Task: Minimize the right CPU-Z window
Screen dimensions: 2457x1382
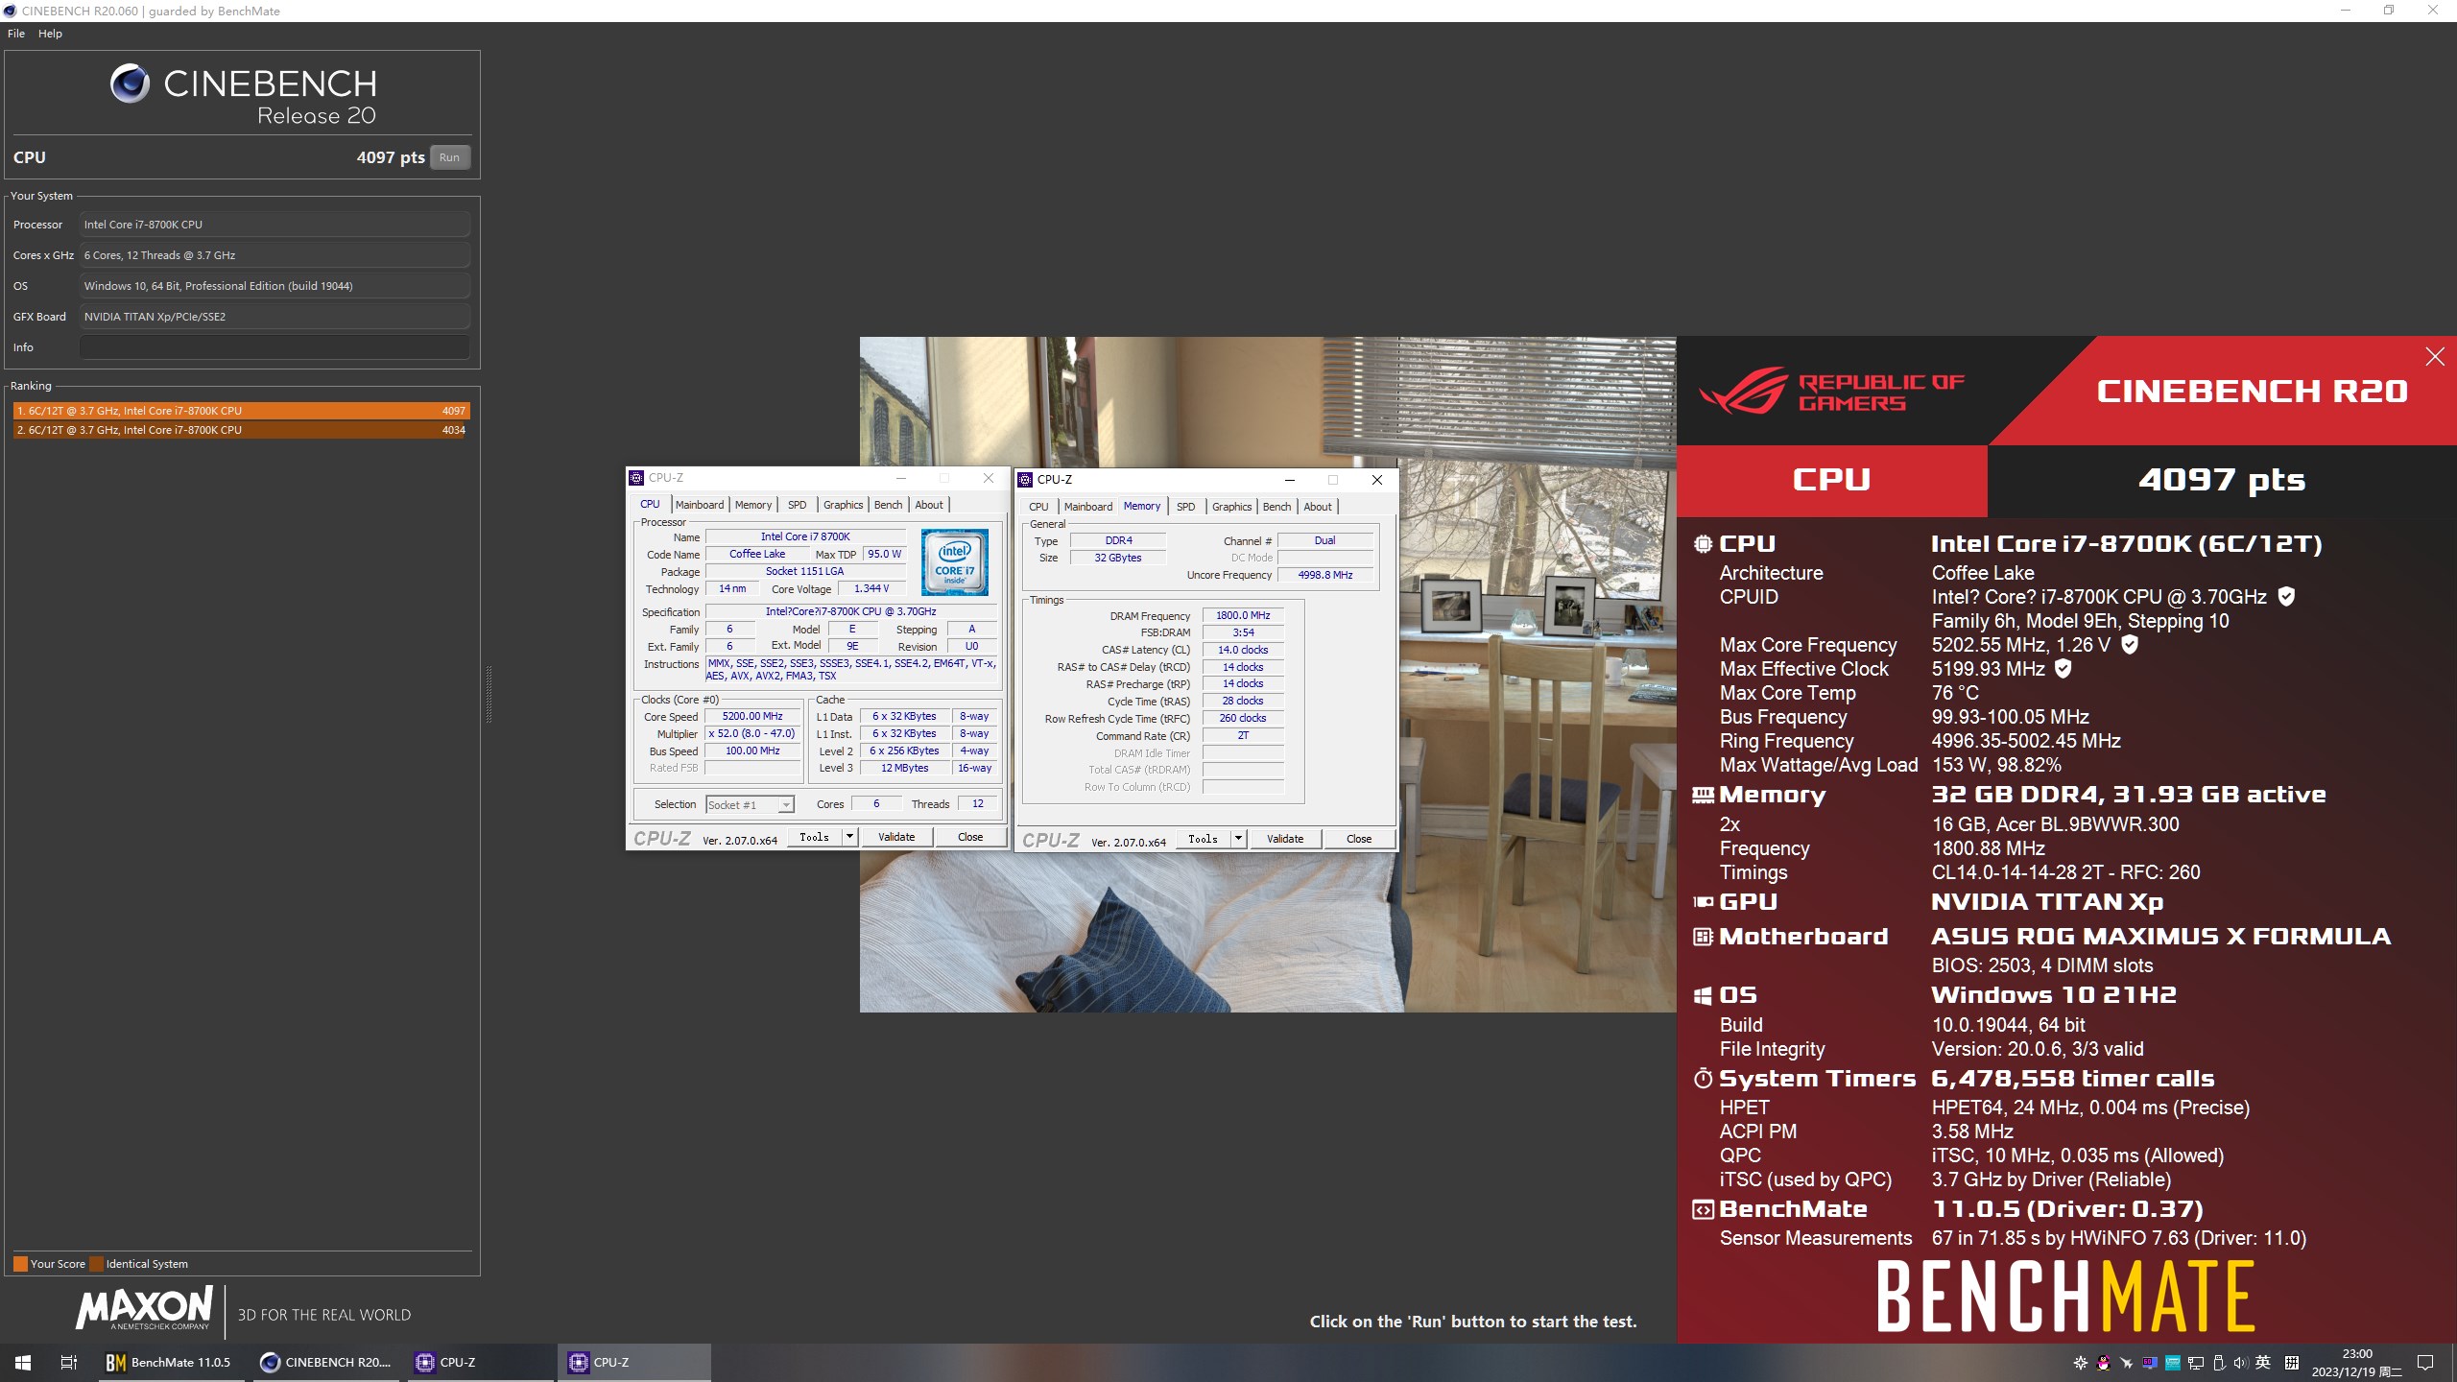Action: [x=1290, y=480]
